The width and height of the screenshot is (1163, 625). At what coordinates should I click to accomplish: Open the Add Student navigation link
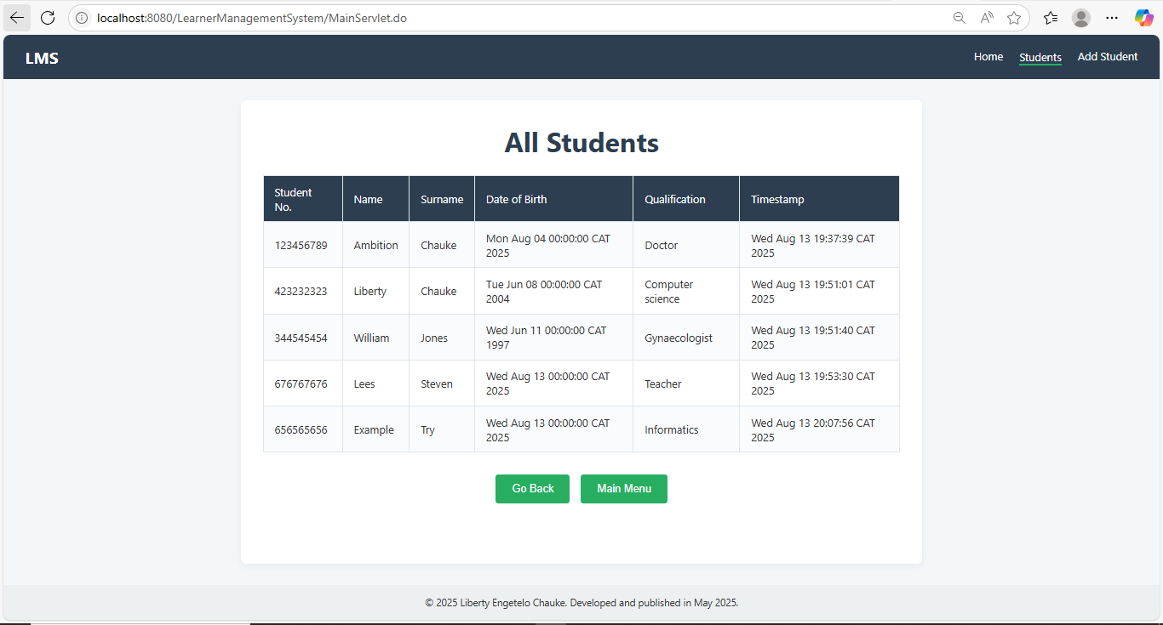point(1108,57)
